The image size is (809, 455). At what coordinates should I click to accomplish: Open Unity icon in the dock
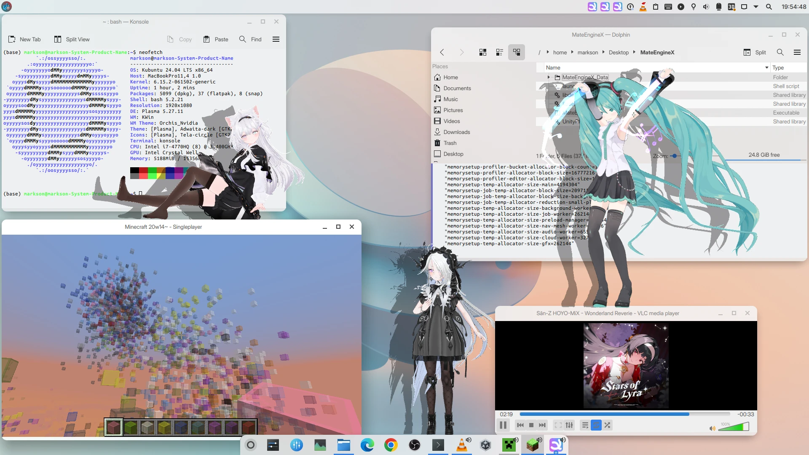click(485, 445)
